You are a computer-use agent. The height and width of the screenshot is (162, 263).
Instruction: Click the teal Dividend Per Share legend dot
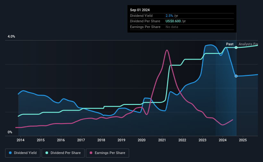47,153
